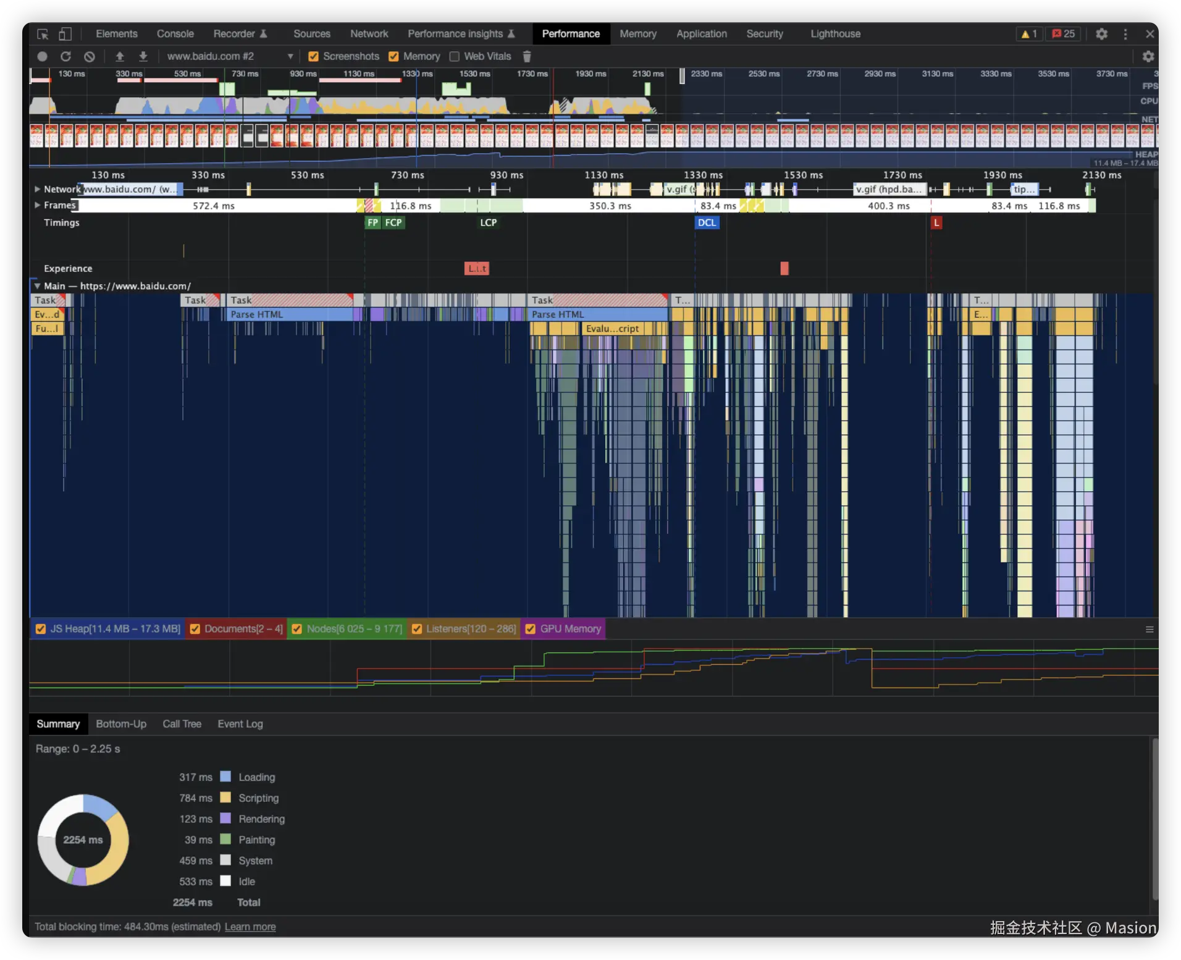
Task: Select the 572.4 ms frame
Action: (214, 206)
